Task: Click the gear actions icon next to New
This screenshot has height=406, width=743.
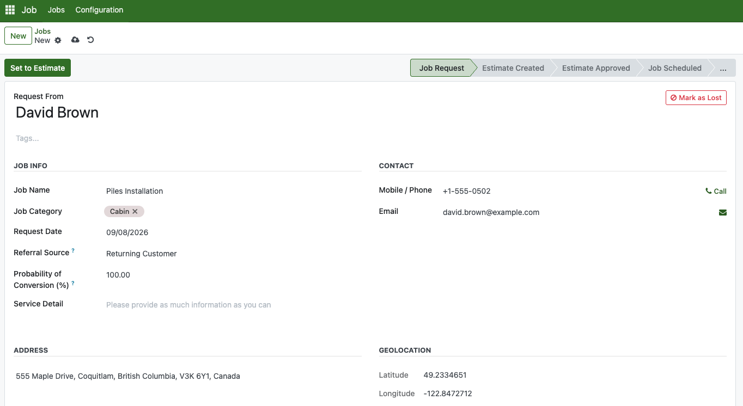Action: tap(58, 40)
